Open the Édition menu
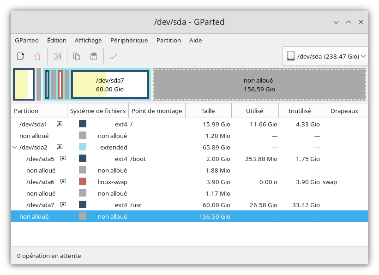This screenshot has width=379, height=275. (x=57, y=40)
